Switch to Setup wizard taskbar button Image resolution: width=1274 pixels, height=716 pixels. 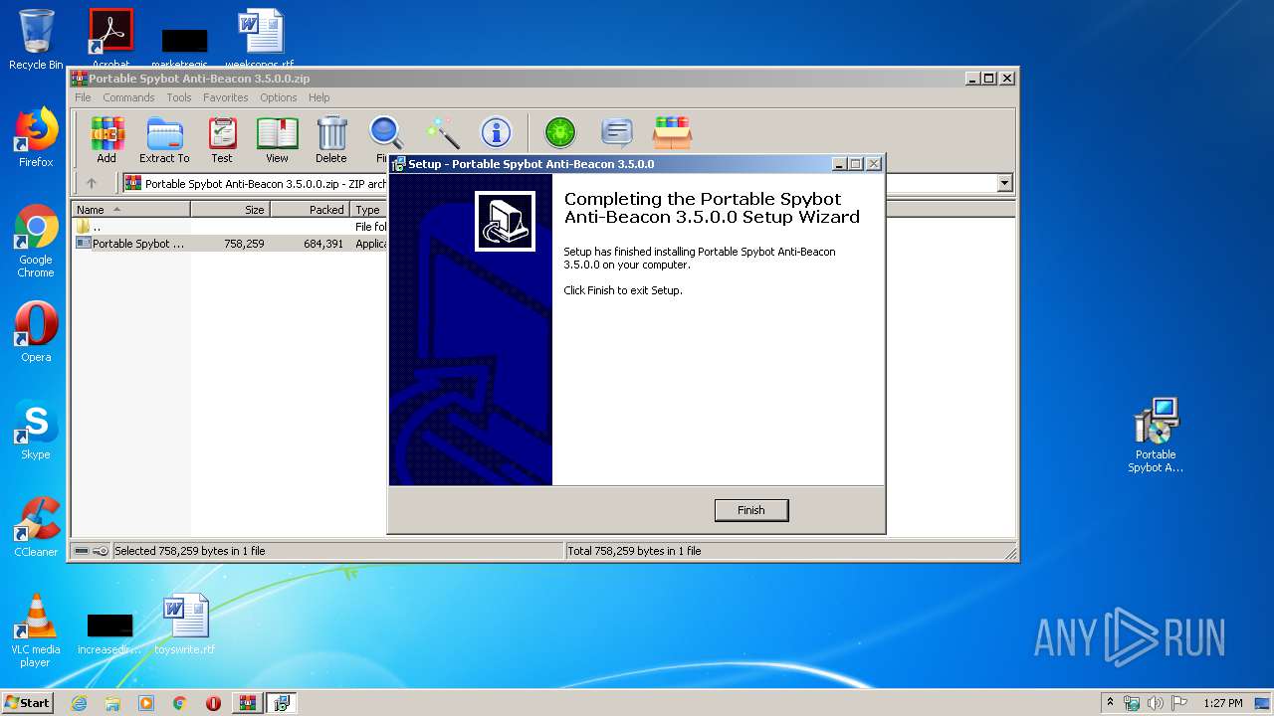pyautogui.click(x=281, y=703)
